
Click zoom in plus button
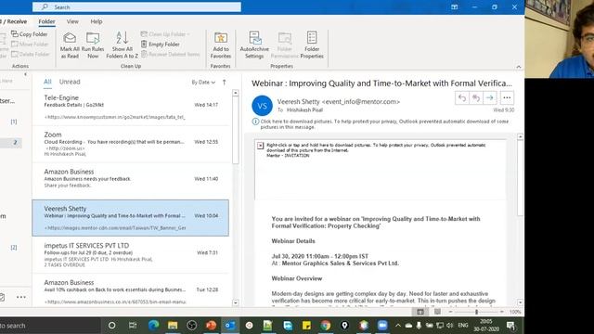501,312
